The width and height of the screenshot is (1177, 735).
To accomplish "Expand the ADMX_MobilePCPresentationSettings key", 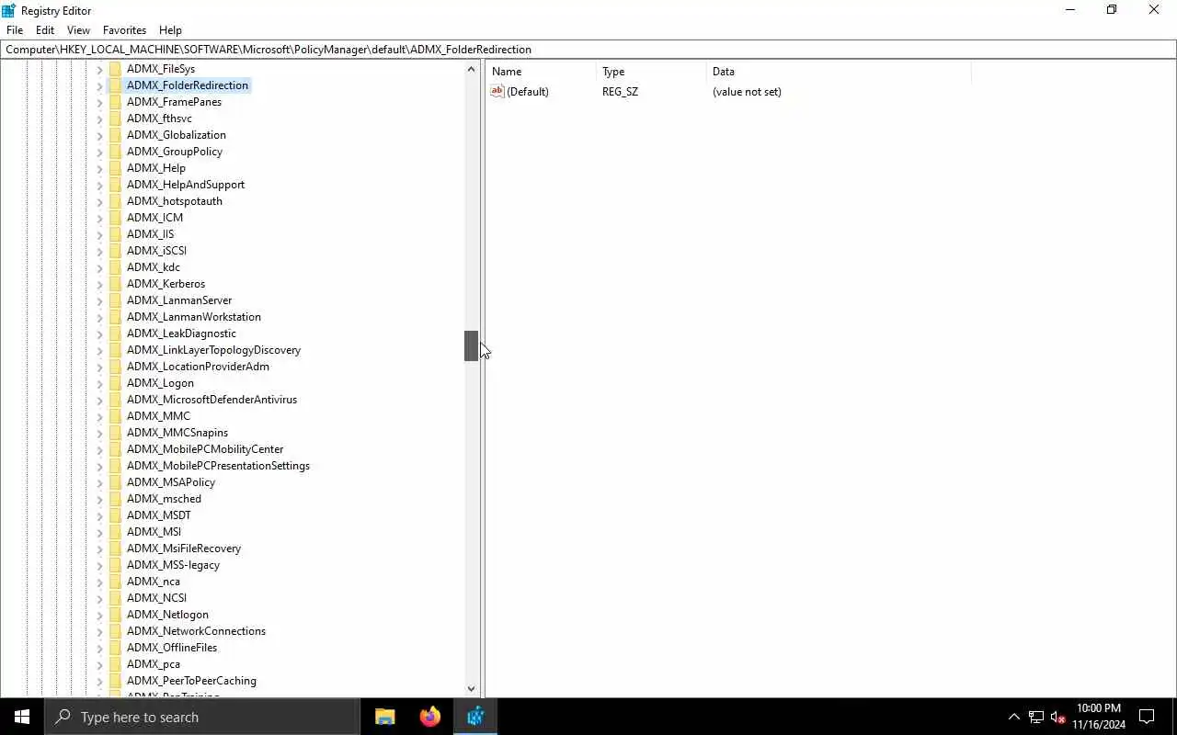I will [x=99, y=466].
